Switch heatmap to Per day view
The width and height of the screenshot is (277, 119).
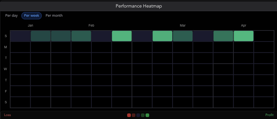click(x=12, y=15)
